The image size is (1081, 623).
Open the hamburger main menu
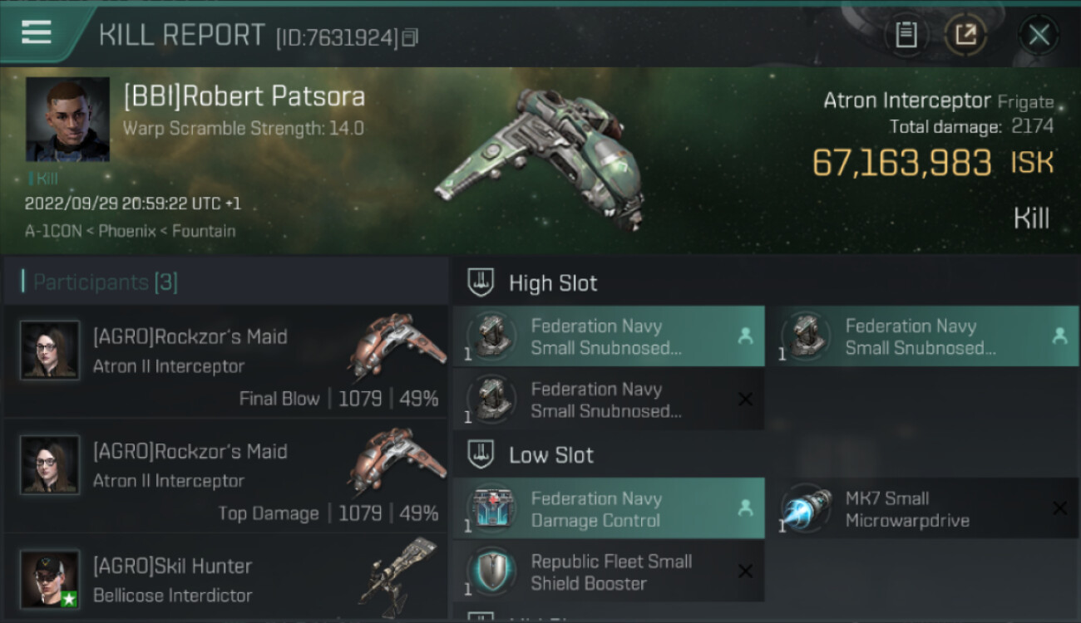36,32
